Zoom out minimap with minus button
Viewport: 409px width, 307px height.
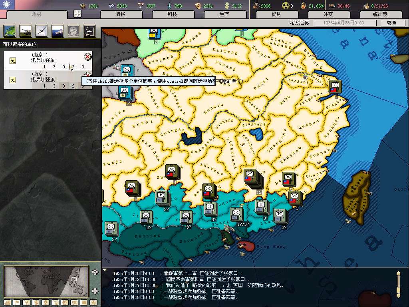click(x=95, y=291)
